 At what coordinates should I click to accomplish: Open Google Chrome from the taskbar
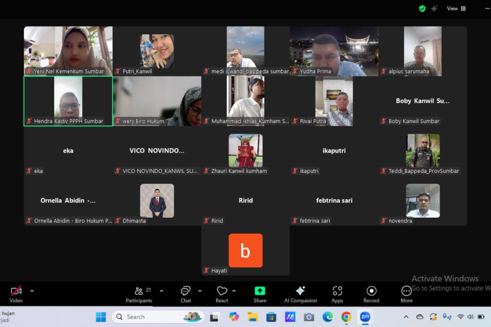coord(346,317)
